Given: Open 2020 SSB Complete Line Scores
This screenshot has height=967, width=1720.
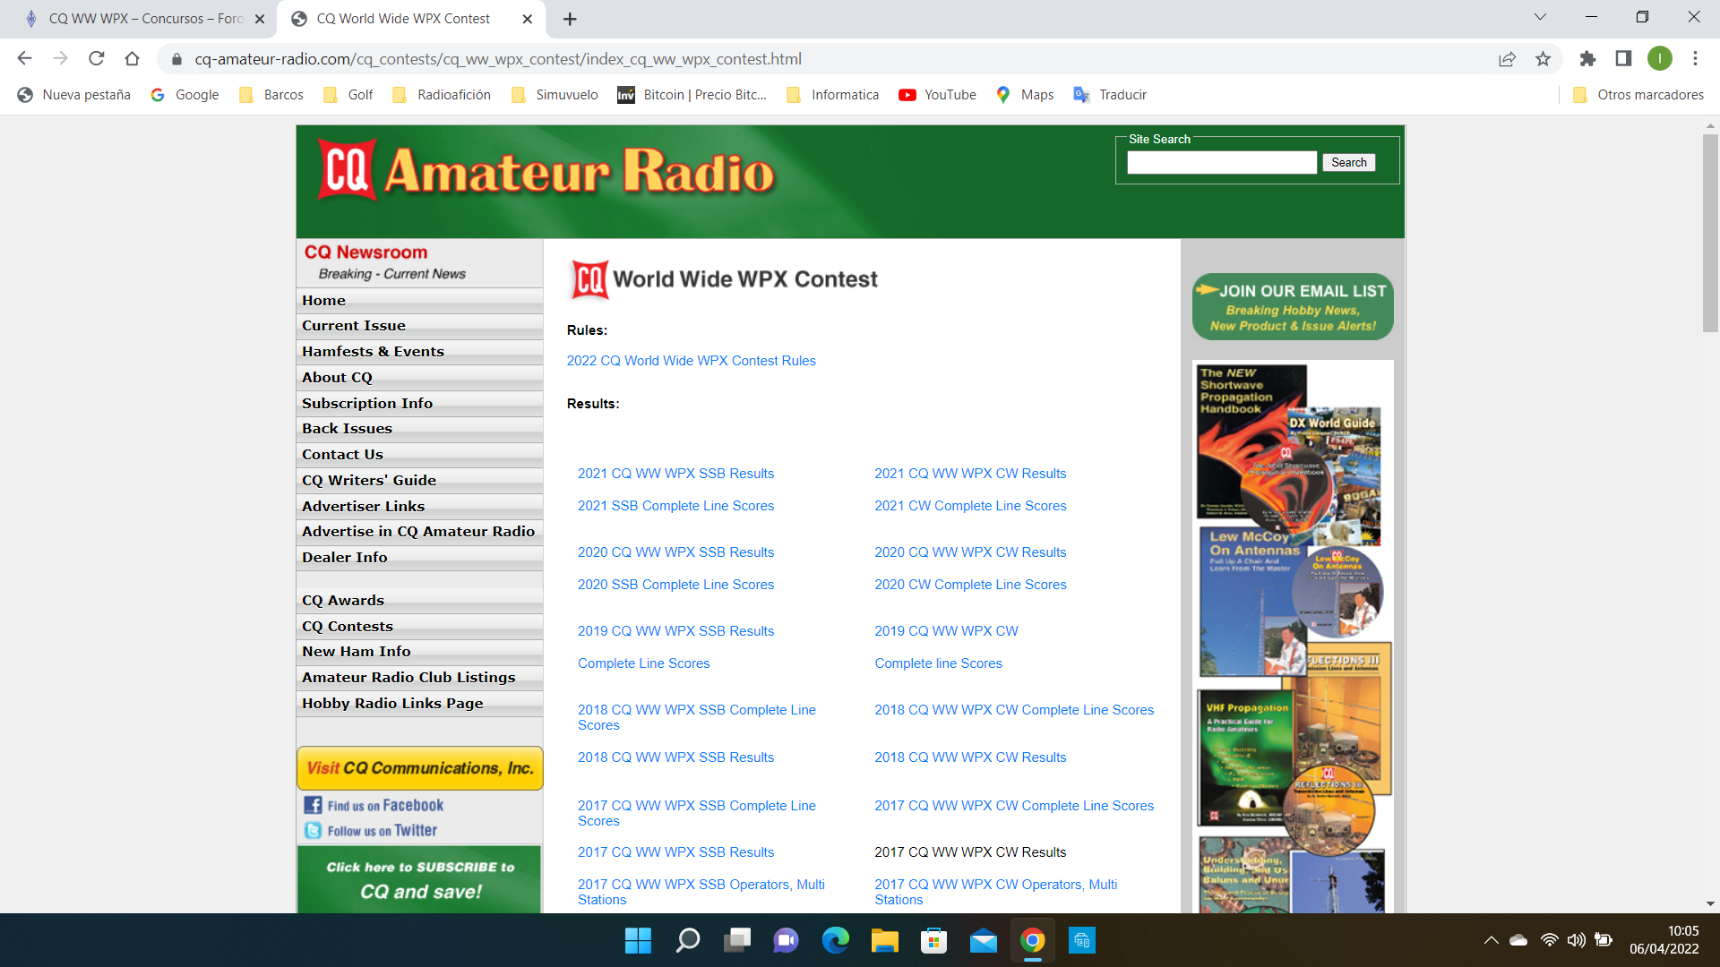Looking at the screenshot, I should click(675, 585).
